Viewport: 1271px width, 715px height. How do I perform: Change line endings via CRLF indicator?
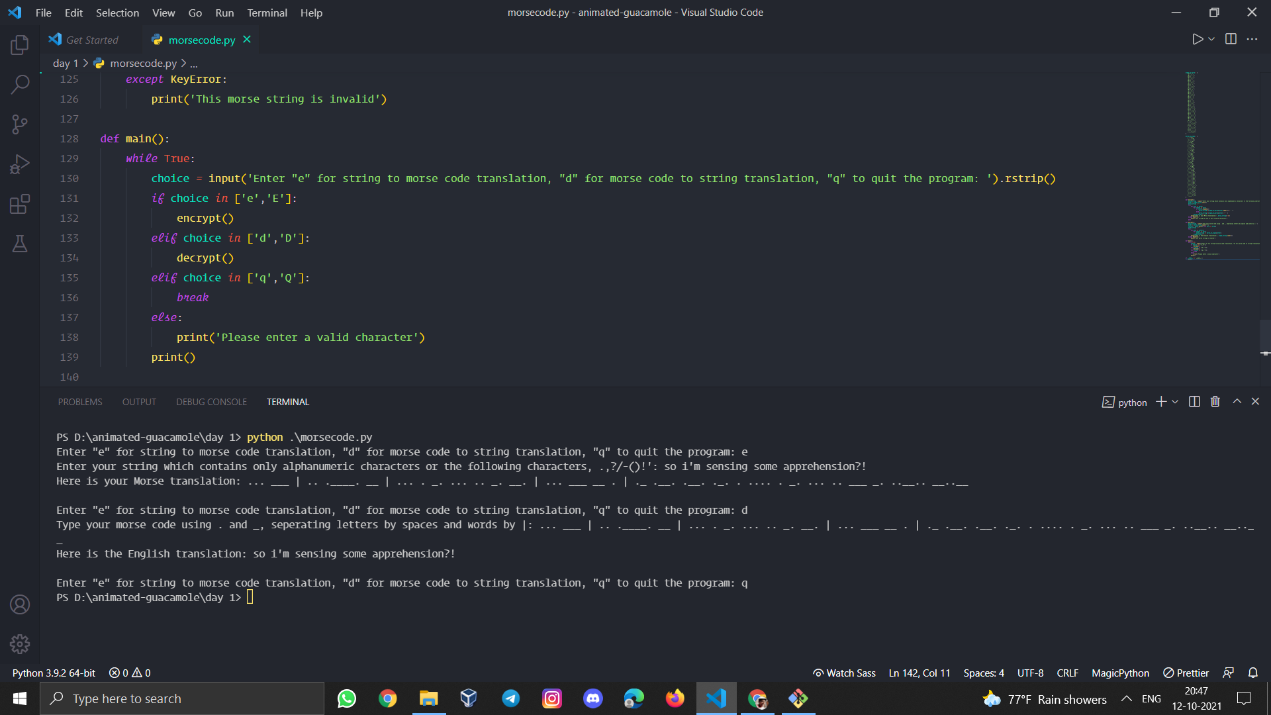[1067, 673]
